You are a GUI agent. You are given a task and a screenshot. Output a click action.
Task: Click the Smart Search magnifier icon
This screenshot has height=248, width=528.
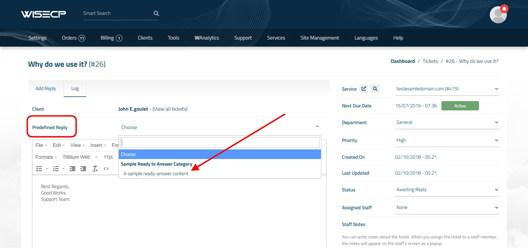156,13
